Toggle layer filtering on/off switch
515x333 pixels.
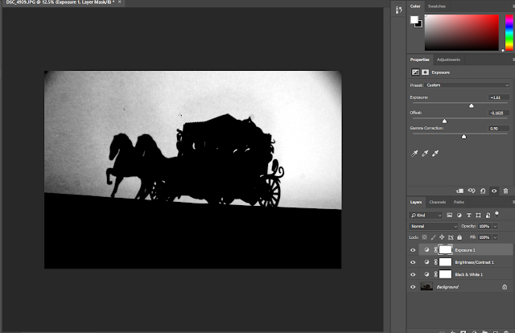497,215
